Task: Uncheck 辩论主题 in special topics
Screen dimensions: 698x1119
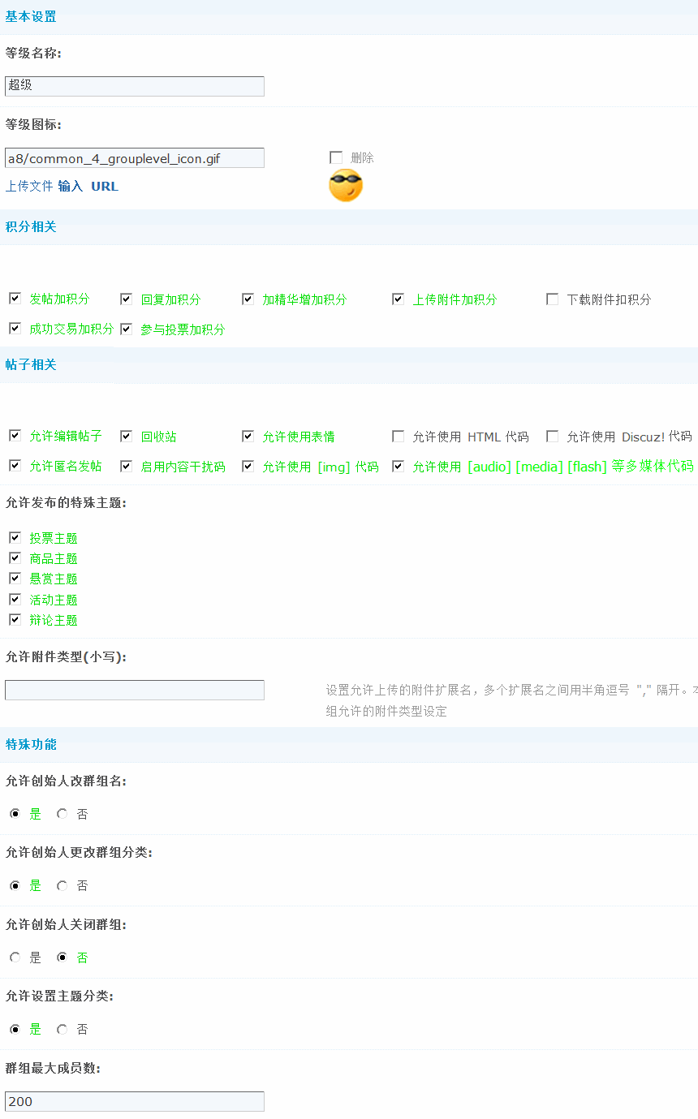Action: [14, 619]
